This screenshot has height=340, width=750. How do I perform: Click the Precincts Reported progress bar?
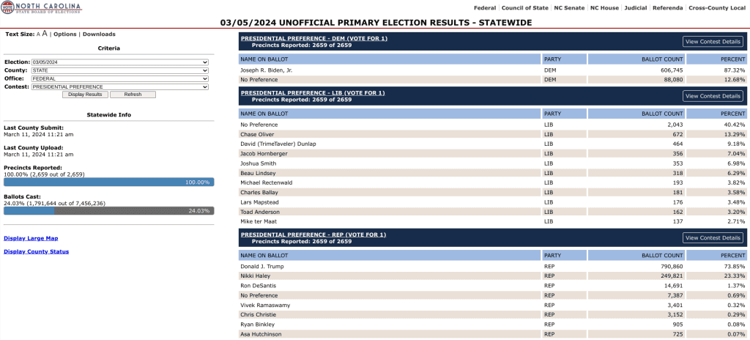coord(109,182)
